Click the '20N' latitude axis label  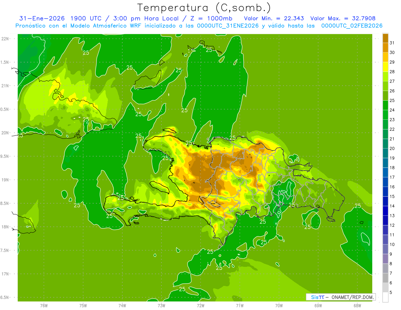pos(5,133)
